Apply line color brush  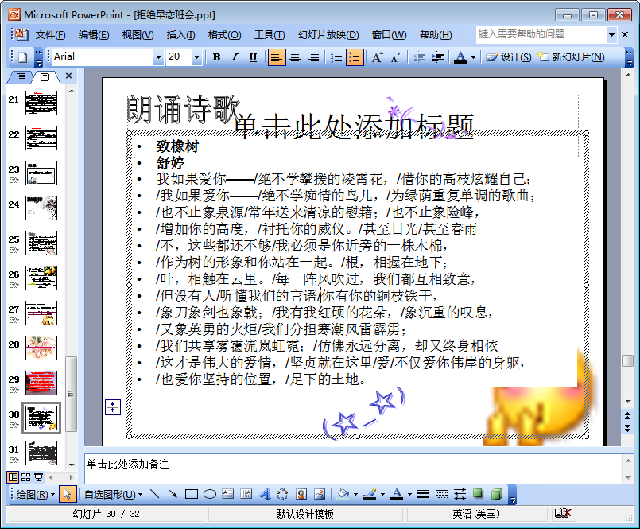pyautogui.click(x=370, y=494)
